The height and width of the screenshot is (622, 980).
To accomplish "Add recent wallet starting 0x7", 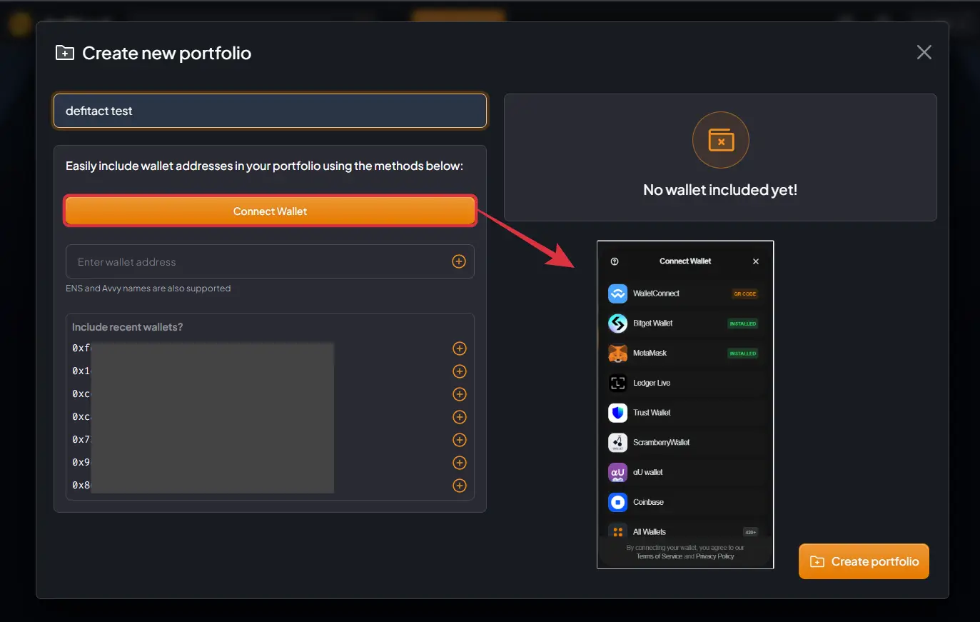I will tap(460, 440).
